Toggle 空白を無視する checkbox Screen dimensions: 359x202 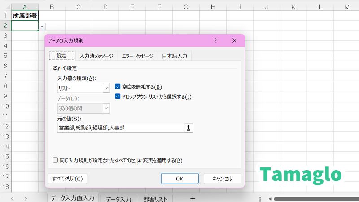pos(118,87)
